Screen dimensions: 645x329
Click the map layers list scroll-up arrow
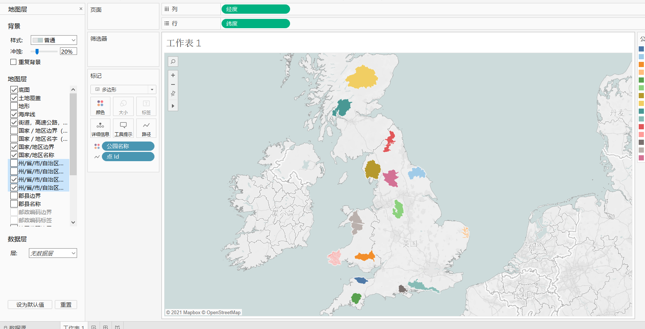[73, 89]
